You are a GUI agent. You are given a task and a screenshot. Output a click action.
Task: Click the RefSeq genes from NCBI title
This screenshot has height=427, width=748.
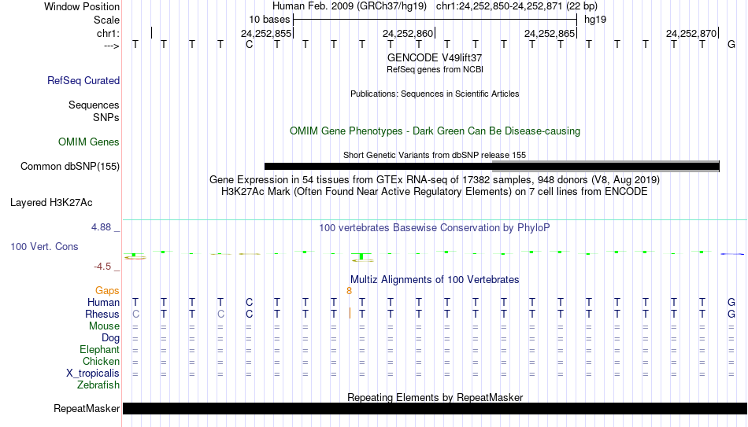point(435,69)
